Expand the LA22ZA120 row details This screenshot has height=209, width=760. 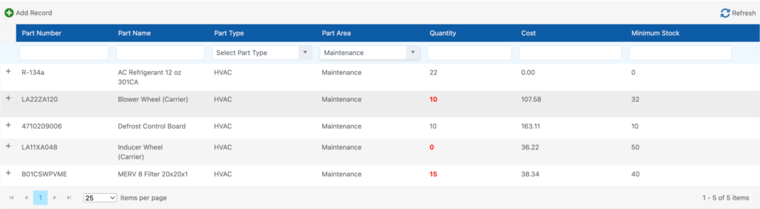click(x=9, y=98)
